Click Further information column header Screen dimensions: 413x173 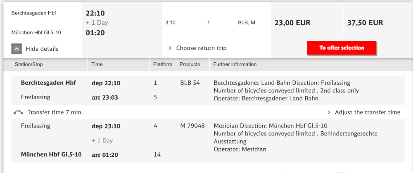click(235, 64)
